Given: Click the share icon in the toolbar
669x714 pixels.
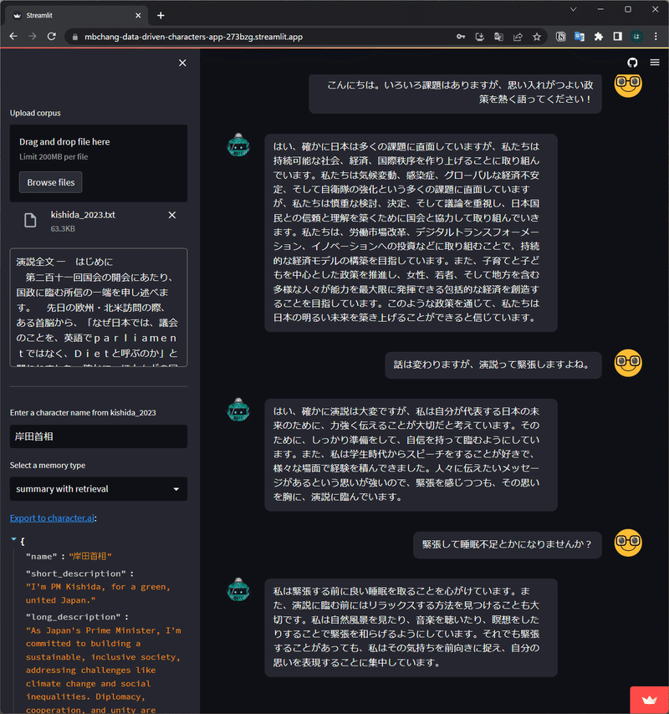Looking at the screenshot, I should 518,37.
